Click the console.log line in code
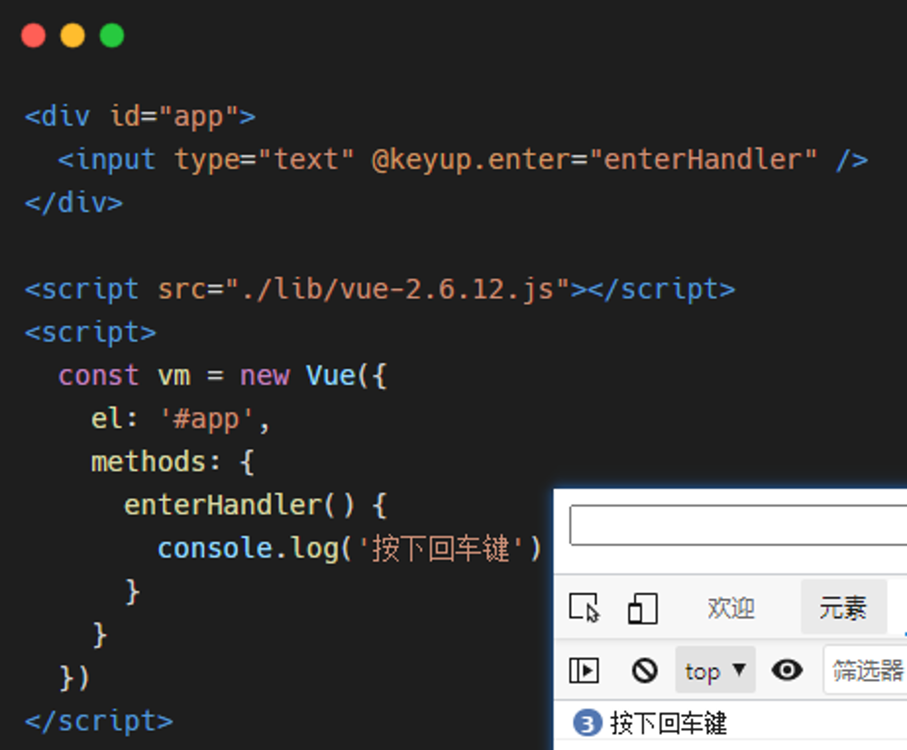 pos(349,549)
